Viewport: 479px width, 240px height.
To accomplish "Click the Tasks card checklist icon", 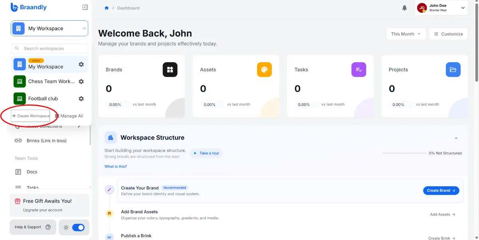I will click(x=359, y=70).
